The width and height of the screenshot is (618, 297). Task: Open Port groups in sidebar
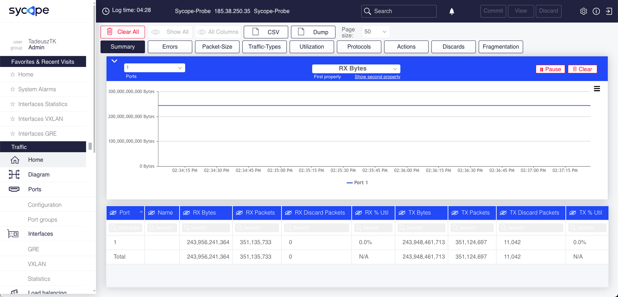(x=42, y=219)
